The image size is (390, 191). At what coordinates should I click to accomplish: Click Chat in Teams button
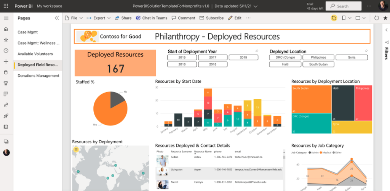(x=152, y=18)
